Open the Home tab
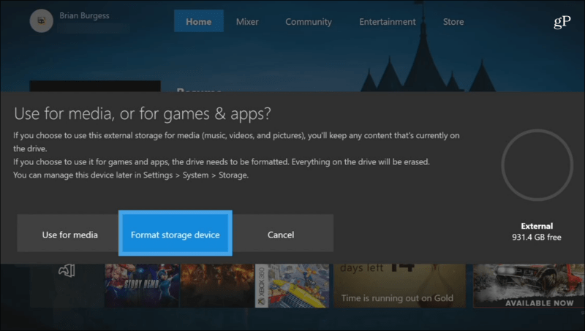Viewport: 585px width, 331px height. point(198,21)
